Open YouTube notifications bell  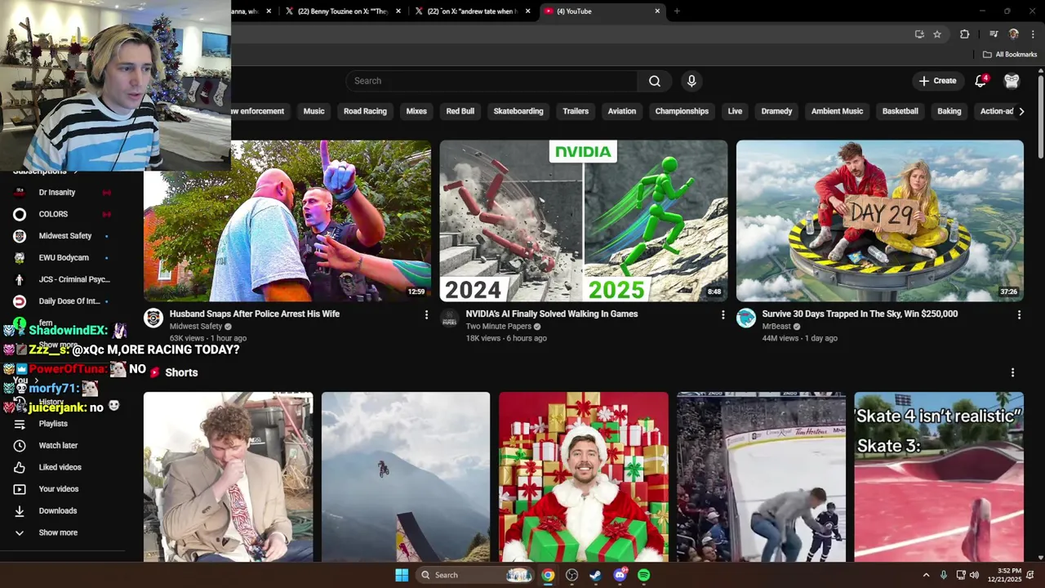tap(981, 81)
